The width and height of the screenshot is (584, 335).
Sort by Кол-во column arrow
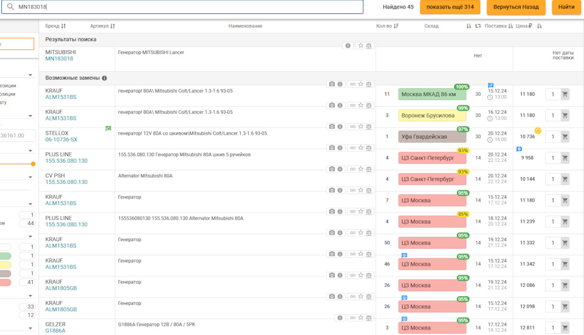pyautogui.click(x=396, y=26)
